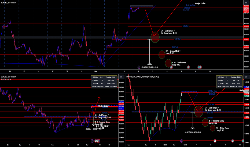Image resolution: width=250 pixels, height=147 pixels.
Task: Click the green 1.07200 price label on the Renko axis
Action: pyautogui.click(x=247, y=96)
